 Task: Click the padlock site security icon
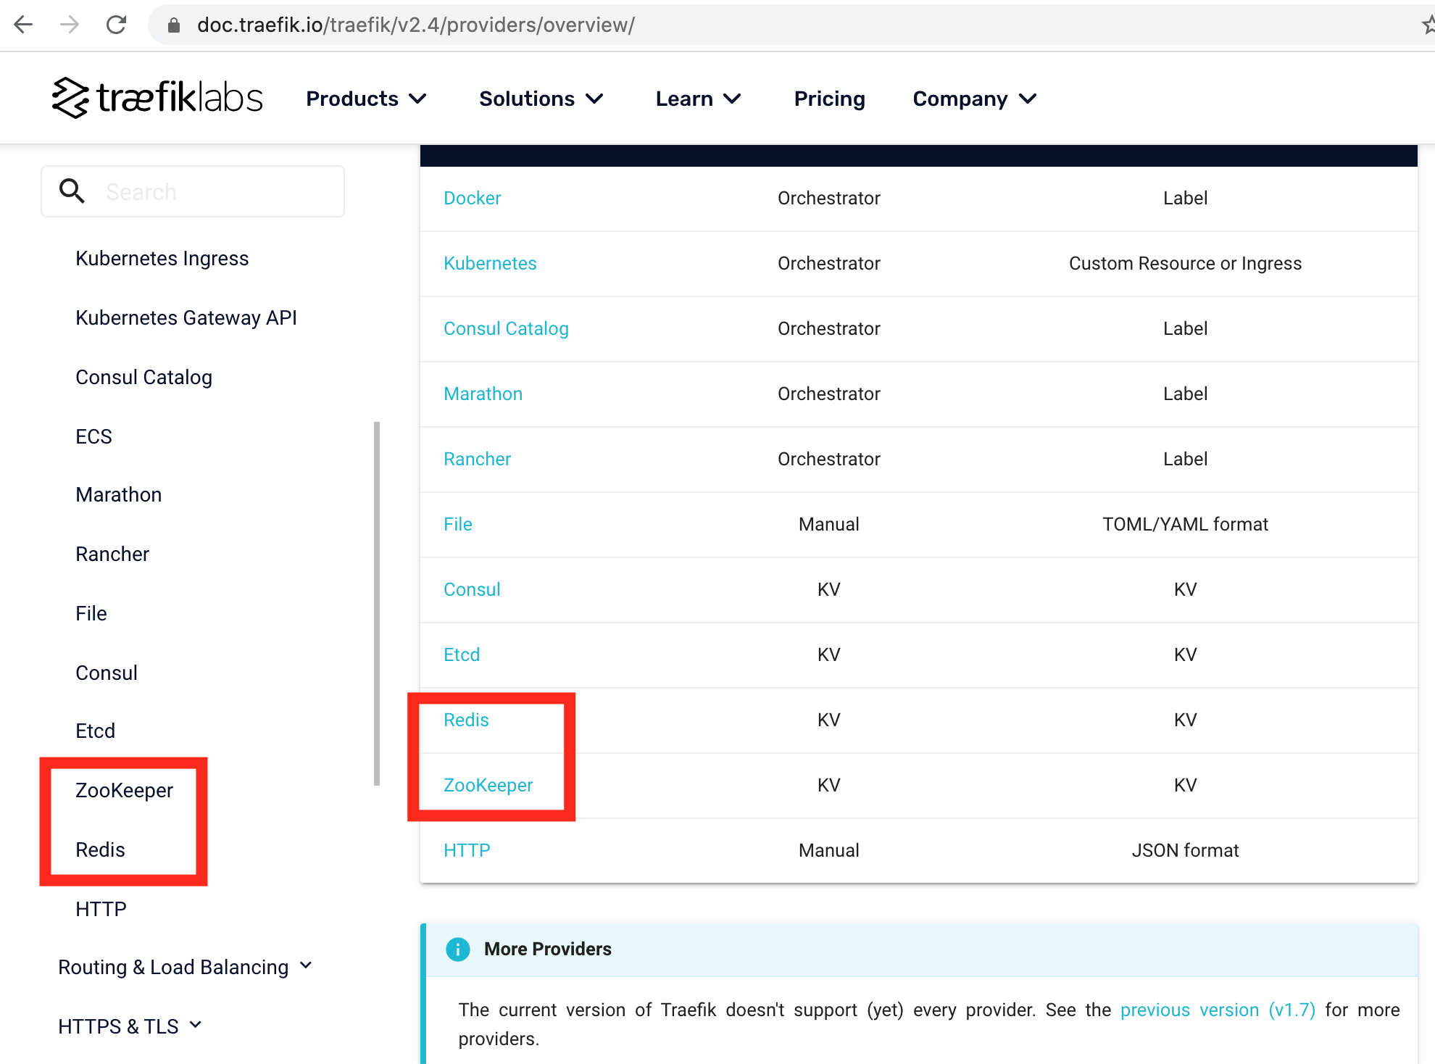tap(174, 25)
